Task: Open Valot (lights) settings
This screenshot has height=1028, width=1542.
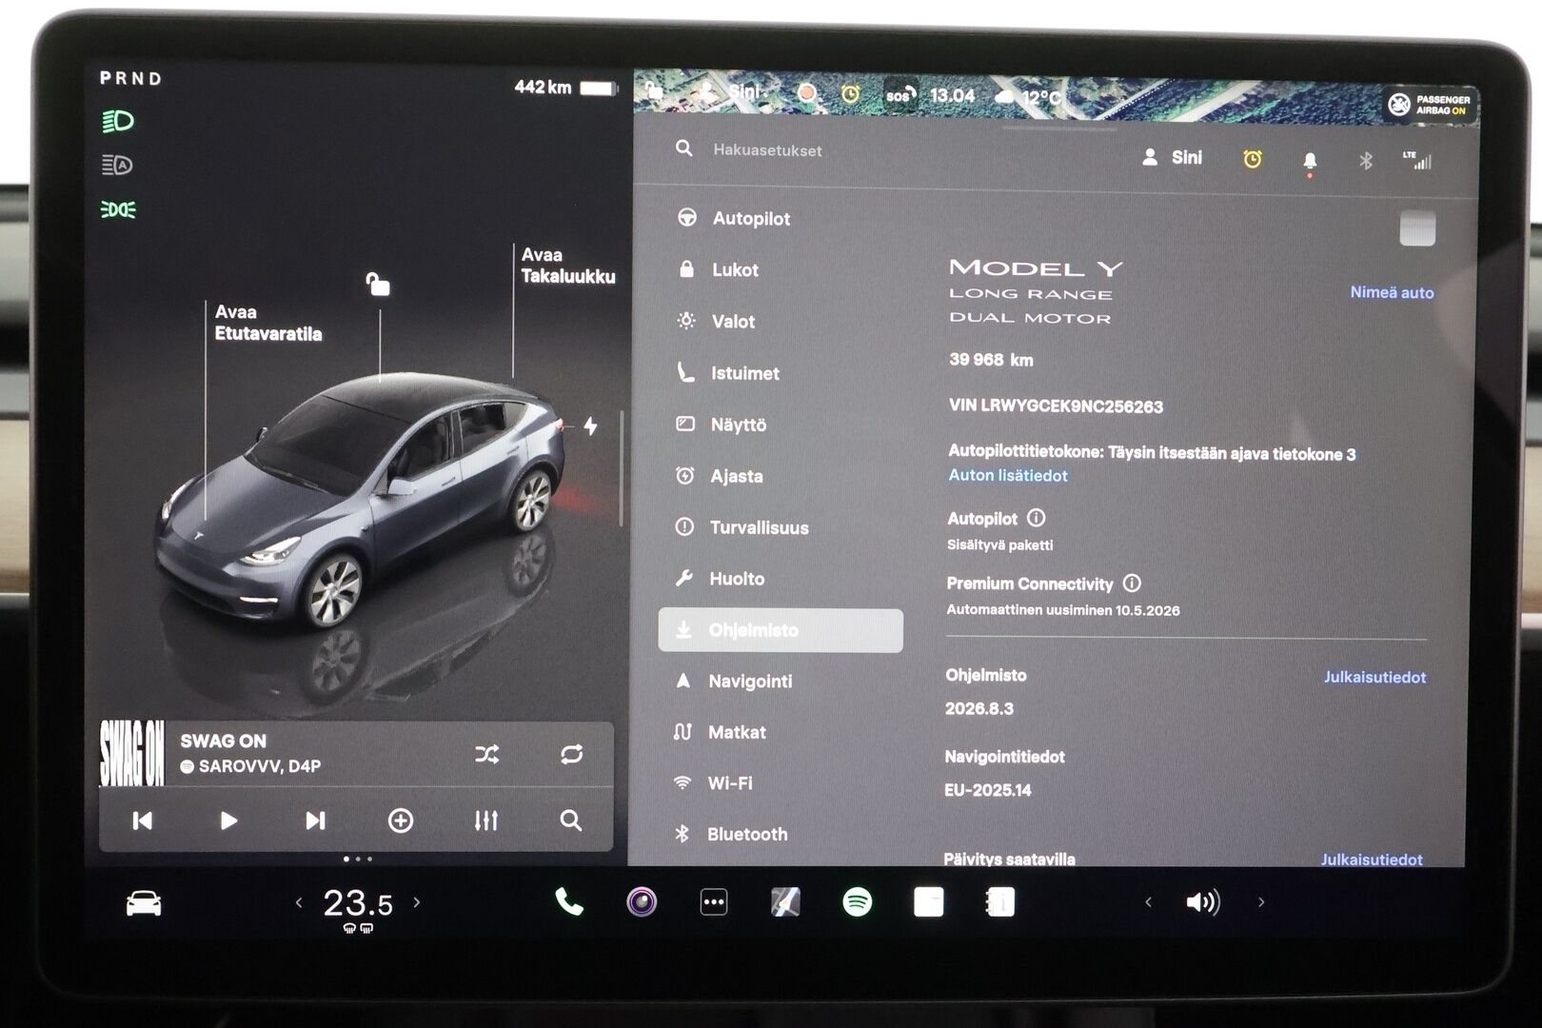Action: tap(716, 322)
